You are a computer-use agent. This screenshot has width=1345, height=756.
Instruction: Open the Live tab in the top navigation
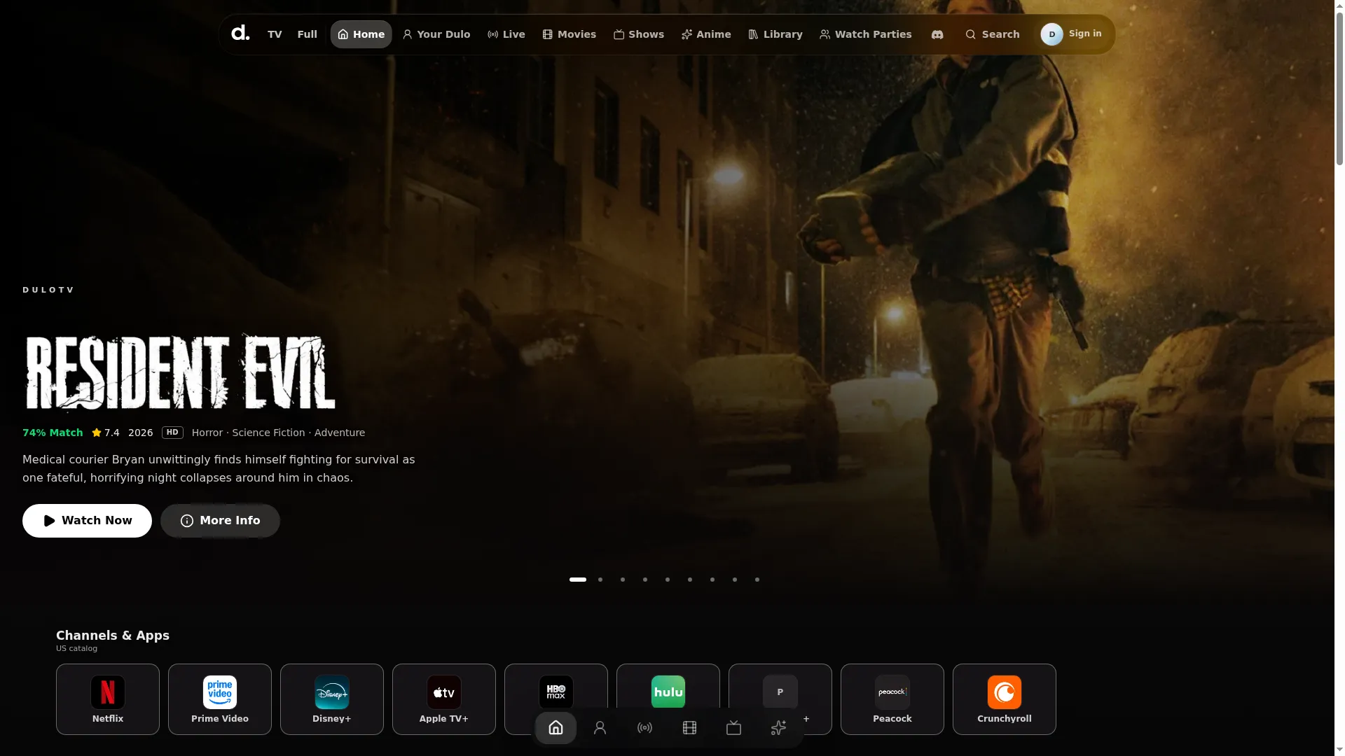(506, 34)
